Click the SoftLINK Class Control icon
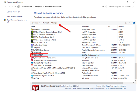140x92 pixels. [x=32, y=50]
